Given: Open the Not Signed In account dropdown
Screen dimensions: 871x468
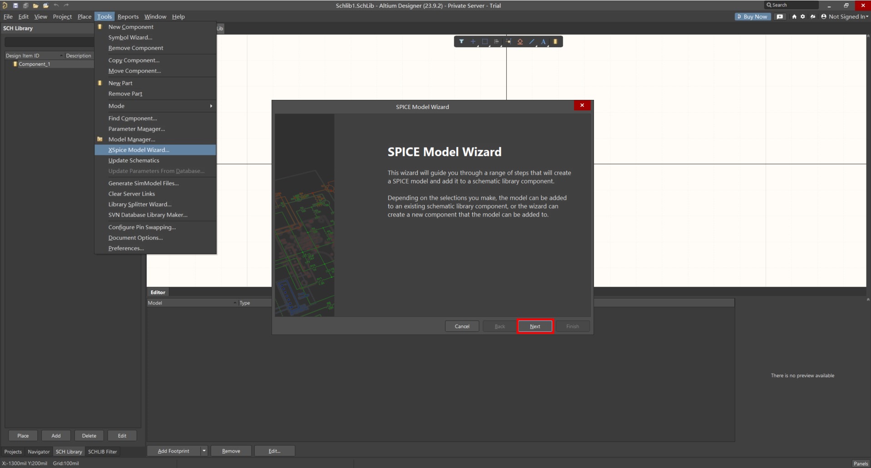Looking at the screenshot, I should (845, 17).
